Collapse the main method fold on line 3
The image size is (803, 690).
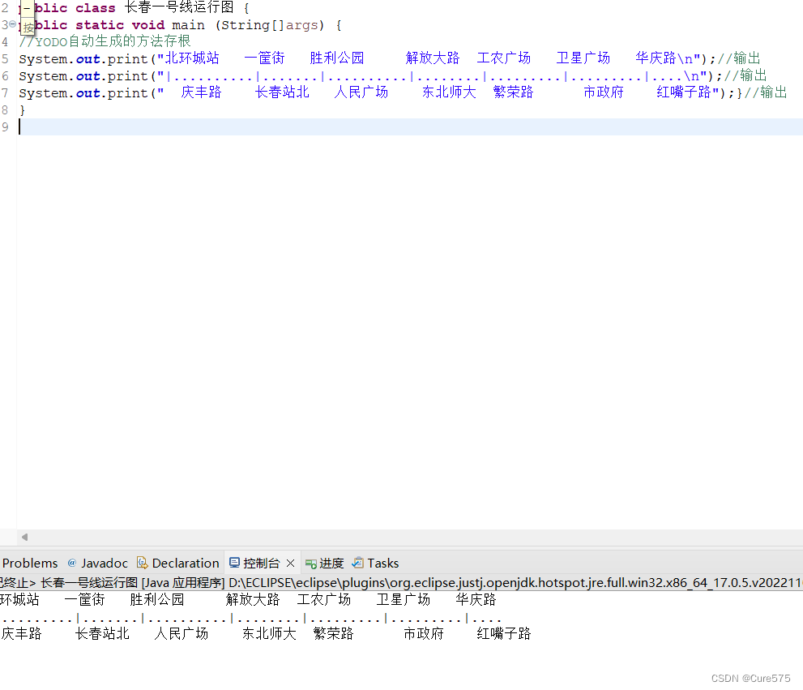14,24
